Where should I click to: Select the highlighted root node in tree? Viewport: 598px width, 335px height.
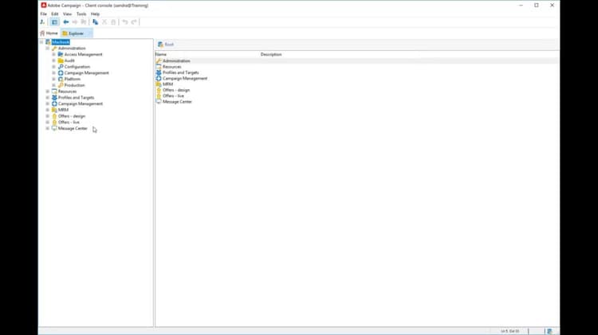[x=61, y=42]
